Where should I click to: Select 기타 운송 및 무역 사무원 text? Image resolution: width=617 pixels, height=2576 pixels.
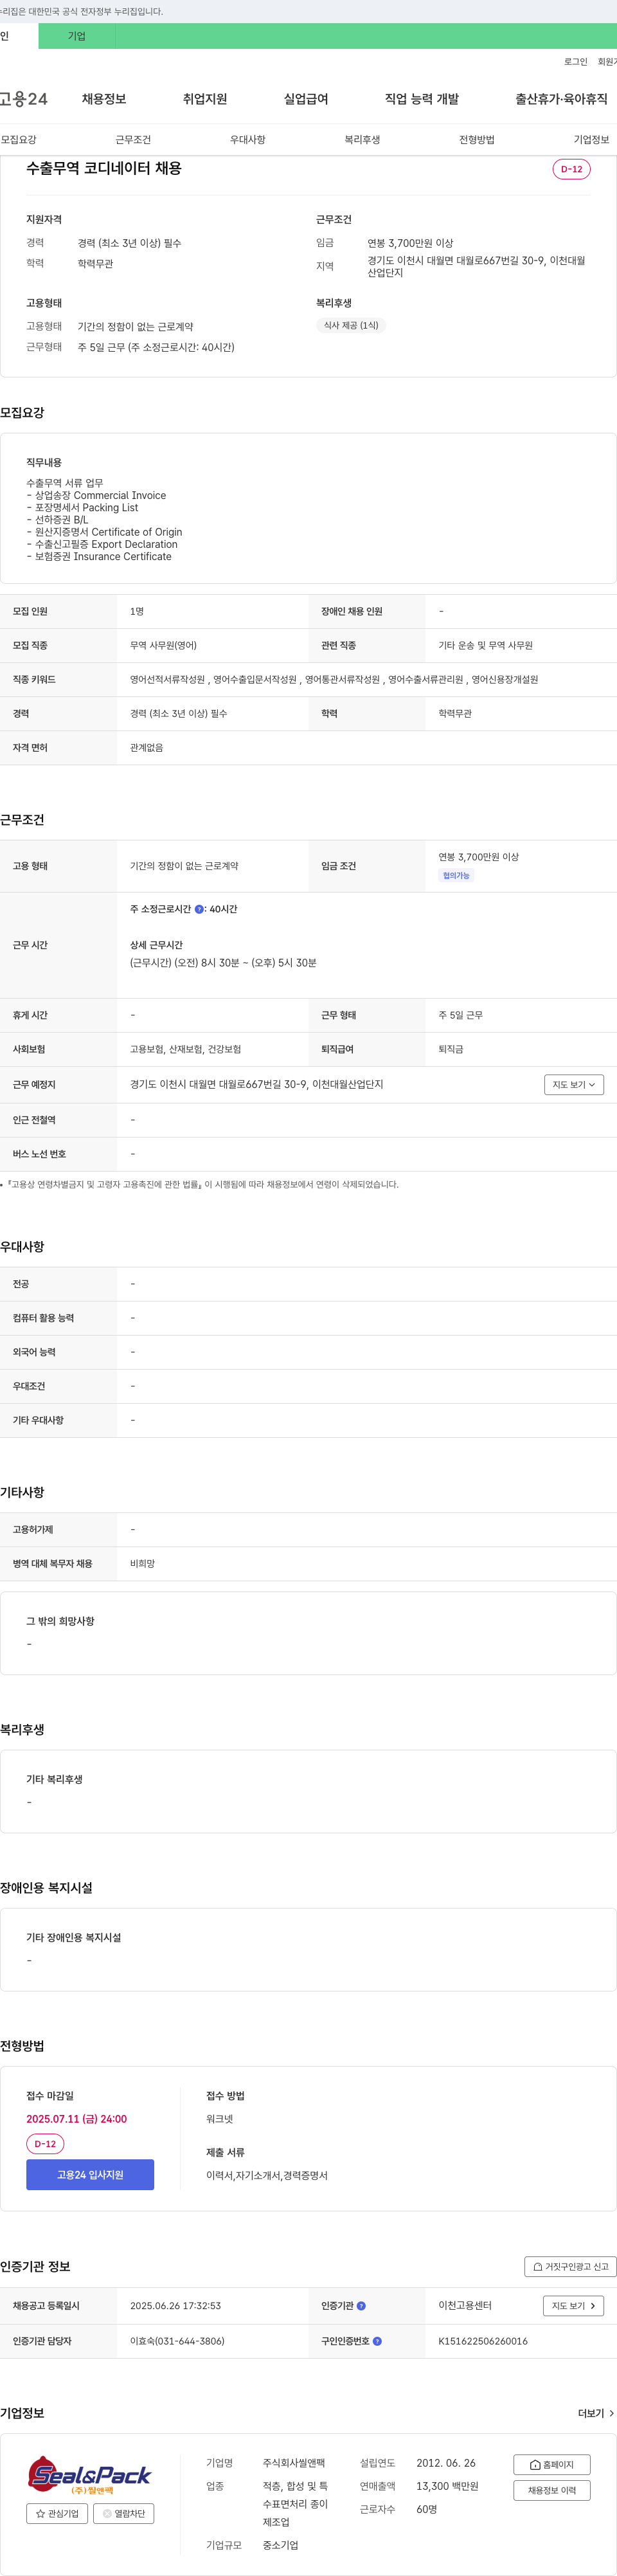486,646
